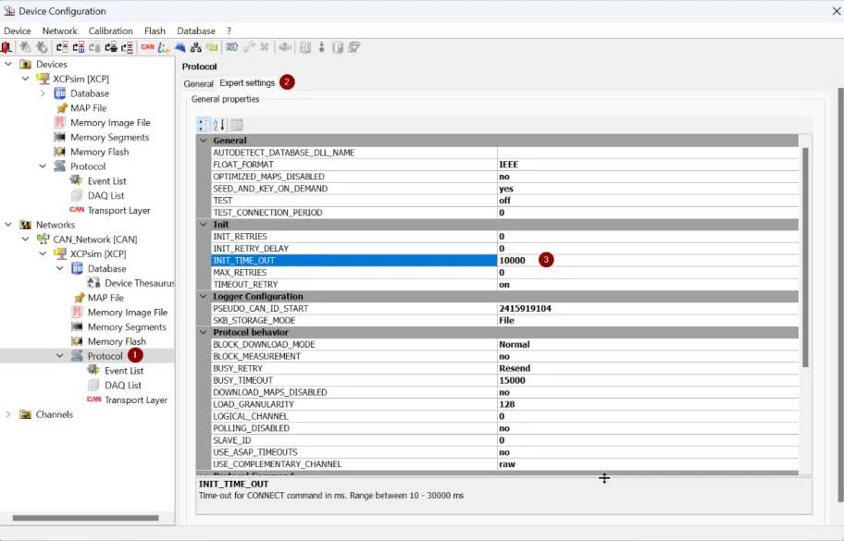
Task: Switch property grid to Categorized view
Action: (204, 125)
